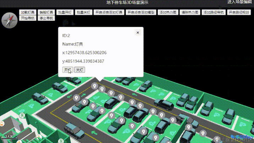Close the light info popup
This screenshot has width=254, height=143.
click(x=138, y=33)
